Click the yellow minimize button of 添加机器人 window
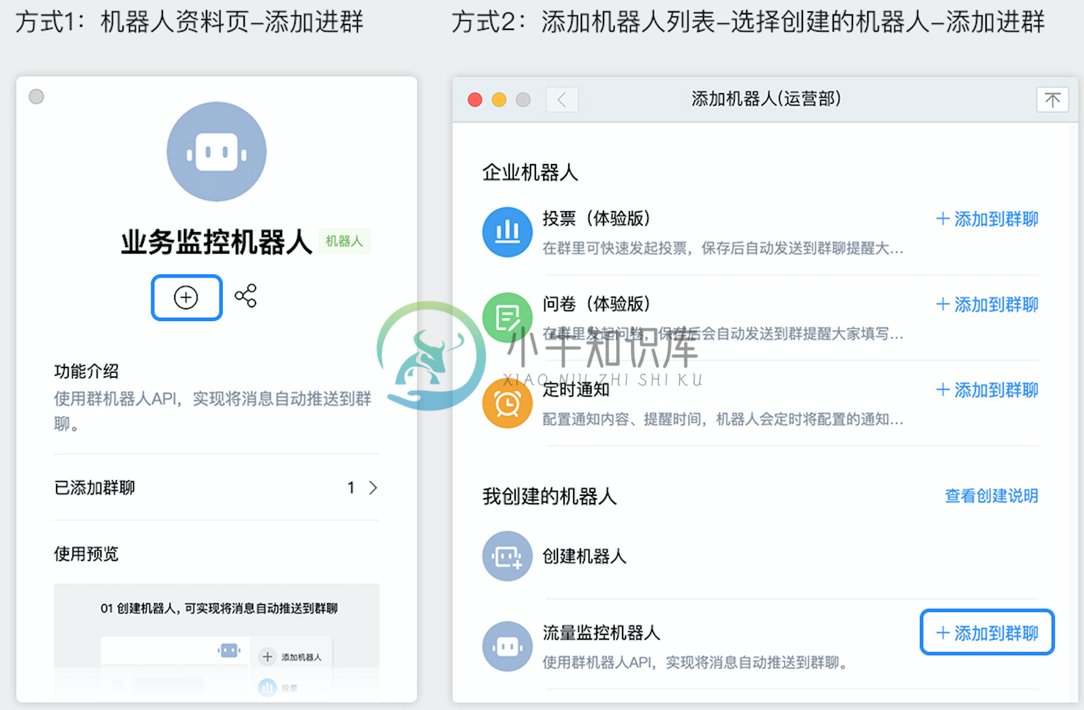This screenshot has width=1084, height=710. click(x=499, y=100)
